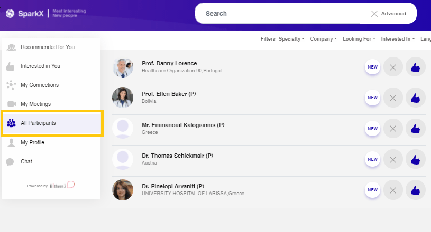Image resolution: width=431 pixels, height=232 pixels.
Task: Like Dr. Pinelopi Arvaniti with thumbs-up
Action: click(x=415, y=190)
